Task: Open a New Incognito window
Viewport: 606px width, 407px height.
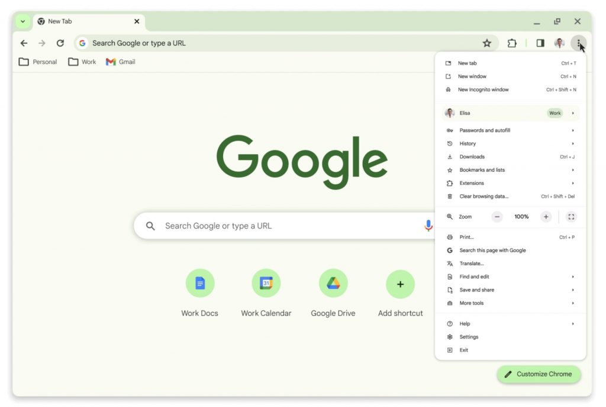Action: tap(484, 89)
